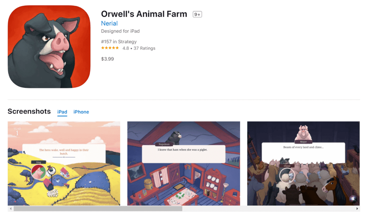
Task: Open the barn meeting screenshot thumbnail
Action: 303,163
